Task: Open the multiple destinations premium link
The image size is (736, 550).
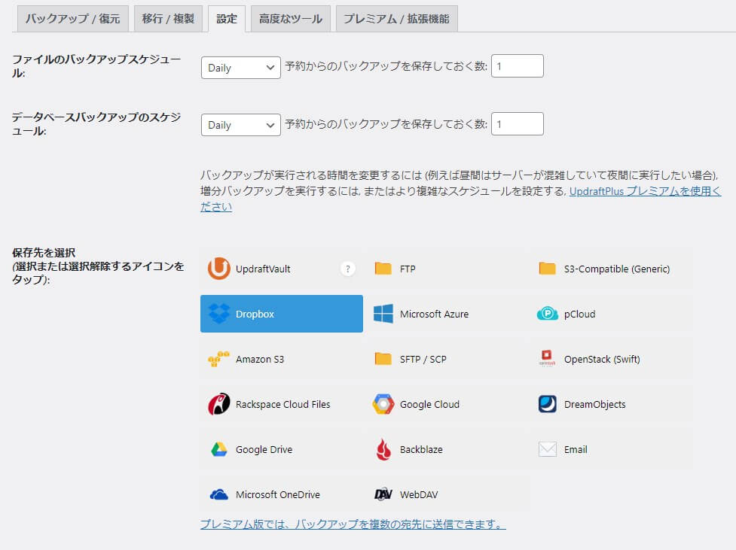Action: pyautogui.click(x=353, y=524)
